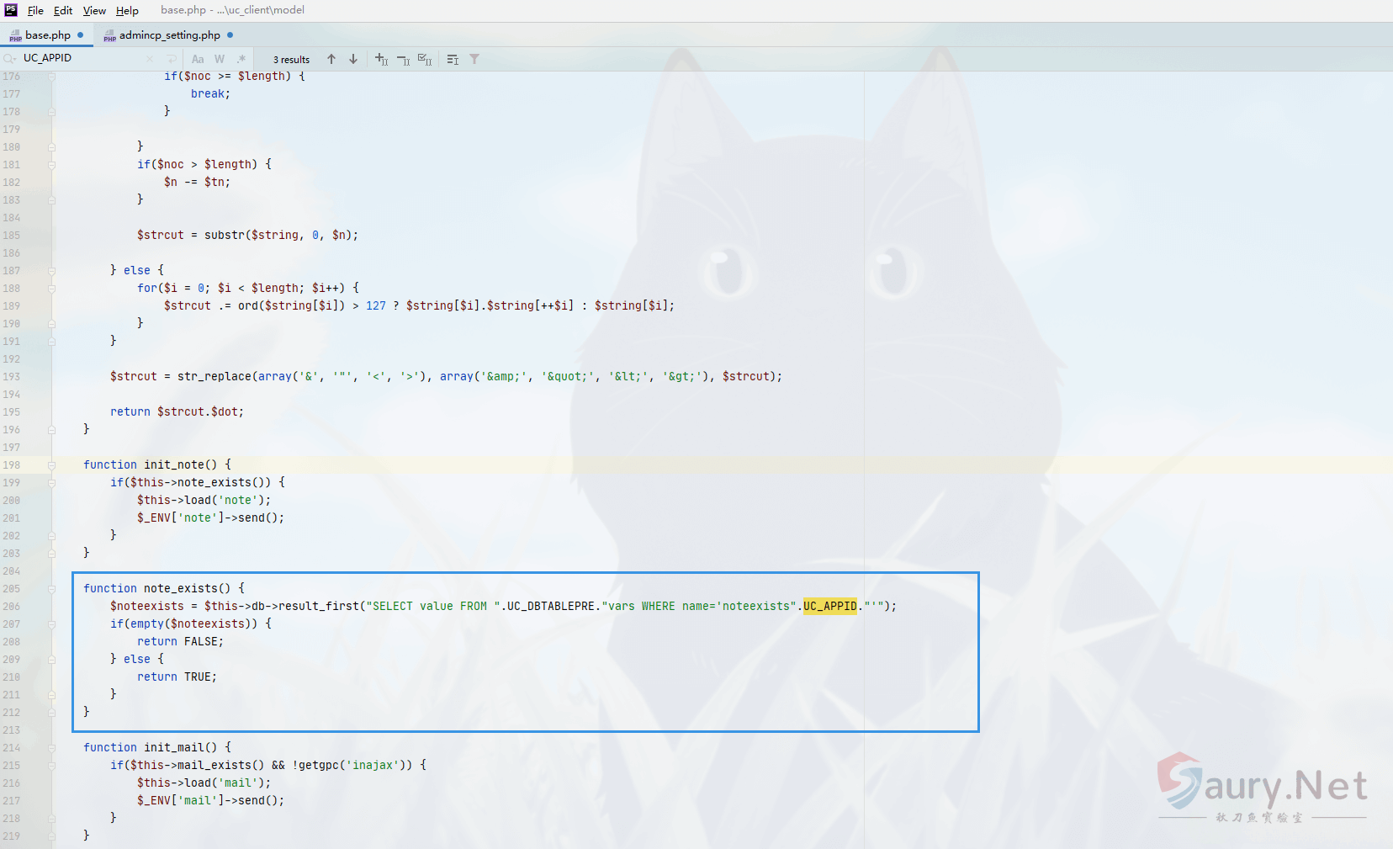Go to next search occurrence arrow
This screenshot has height=849, width=1393.
[x=353, y=59]
